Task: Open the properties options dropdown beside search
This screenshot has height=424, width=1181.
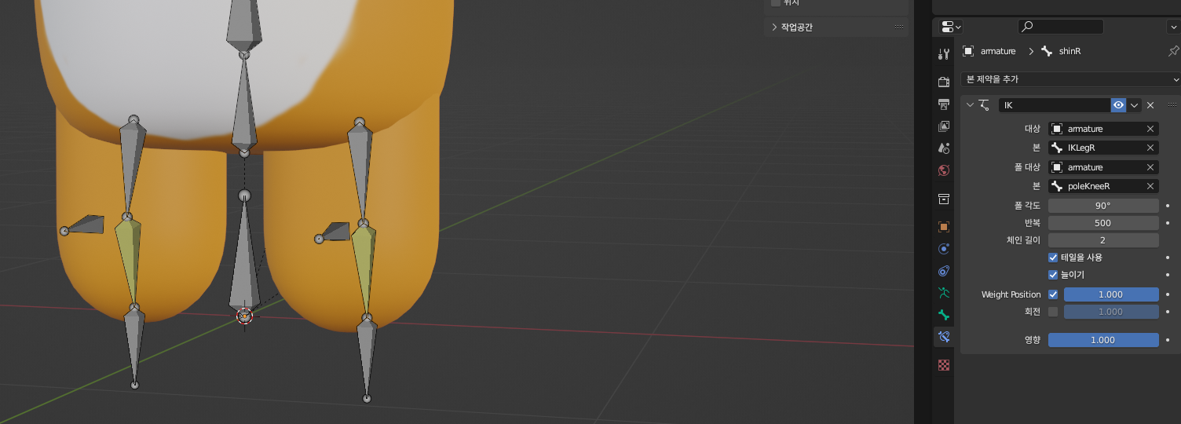Action: coord(1173,27)
